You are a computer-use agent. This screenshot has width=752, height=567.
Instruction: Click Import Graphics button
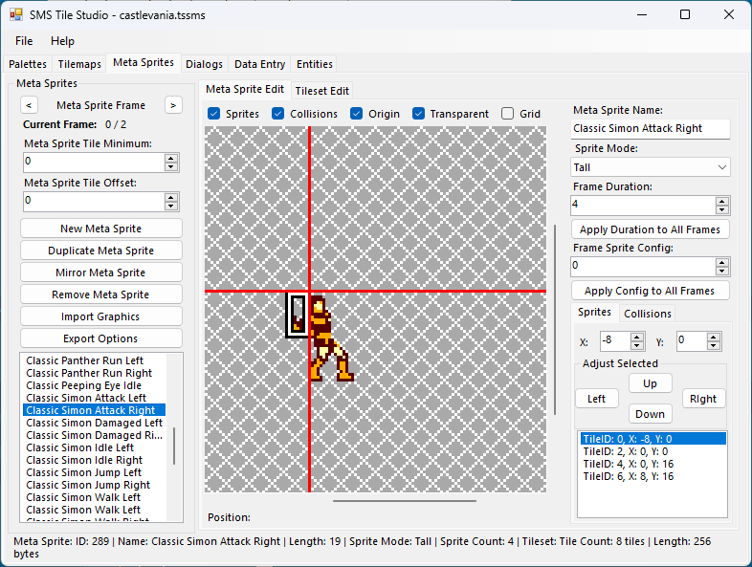[101, 316]
